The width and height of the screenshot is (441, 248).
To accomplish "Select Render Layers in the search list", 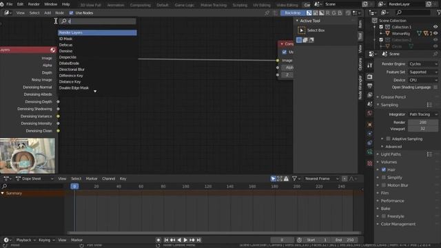I will click(x=97, y=32).
